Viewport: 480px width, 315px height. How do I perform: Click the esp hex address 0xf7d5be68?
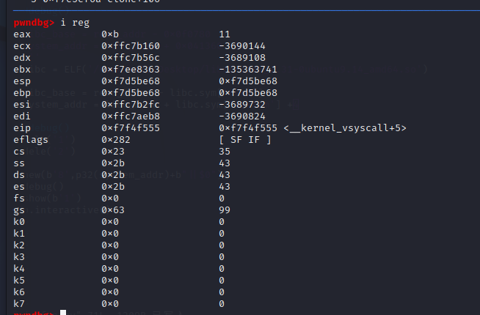pyautogui.click(x=131, y=81)
